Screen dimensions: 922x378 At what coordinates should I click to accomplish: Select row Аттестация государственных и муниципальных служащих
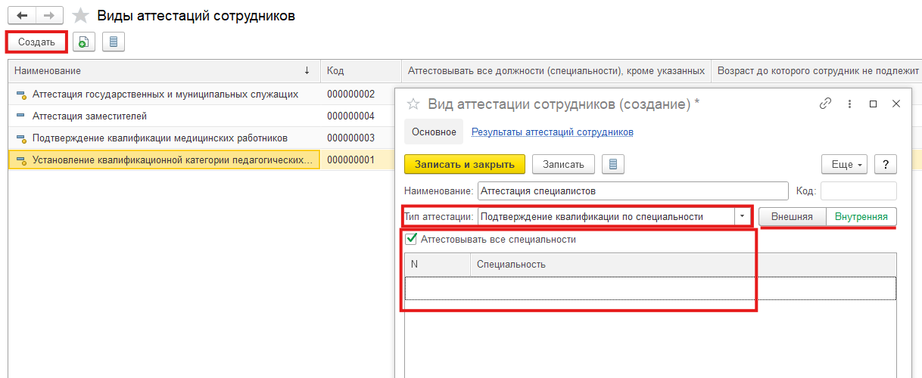[164, 94]
